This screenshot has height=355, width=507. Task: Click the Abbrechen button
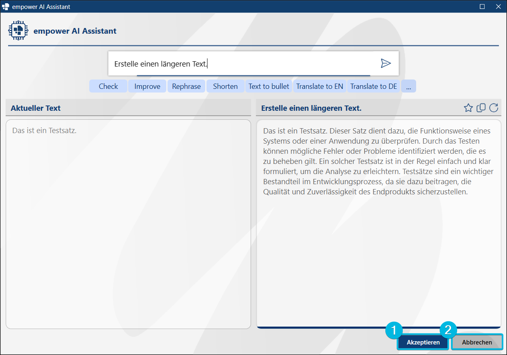(477, 342)
